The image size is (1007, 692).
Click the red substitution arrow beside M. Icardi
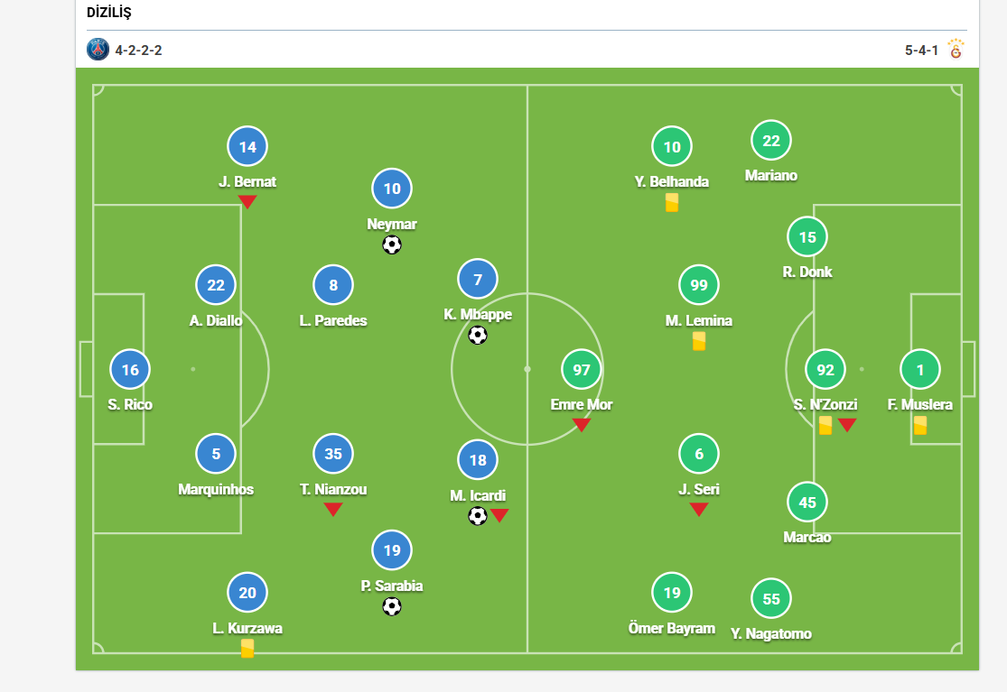(x=499, y=516)
